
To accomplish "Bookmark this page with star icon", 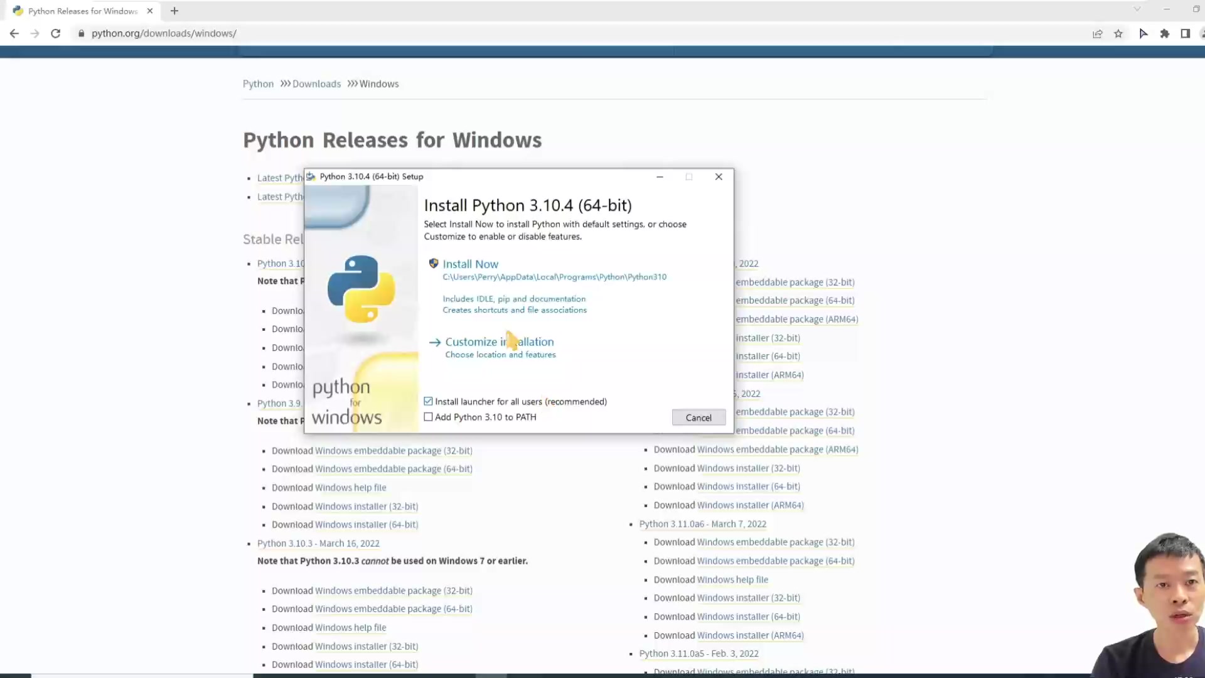I will [x=1118, y=34].
